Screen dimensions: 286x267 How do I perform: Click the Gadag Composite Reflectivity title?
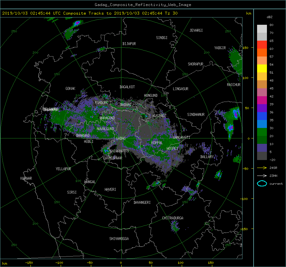tap(143, 5)
